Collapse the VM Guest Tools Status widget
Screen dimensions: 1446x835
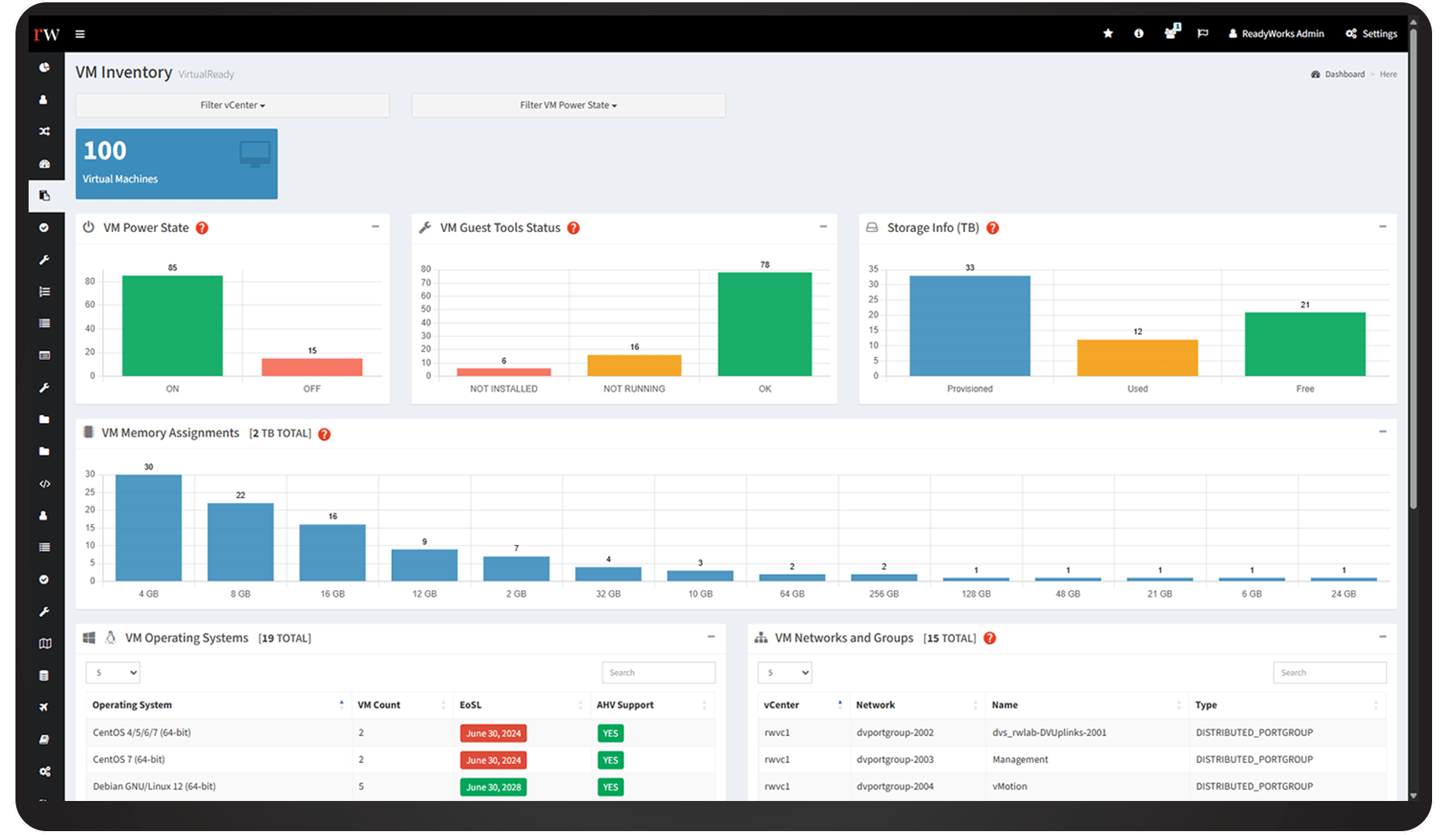point(823,227)
